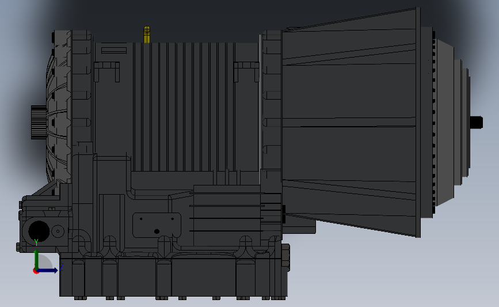This screenshot has width=499, height=307.
Task: Click the blue Z axis arrow of the triad
Action: 48,270
